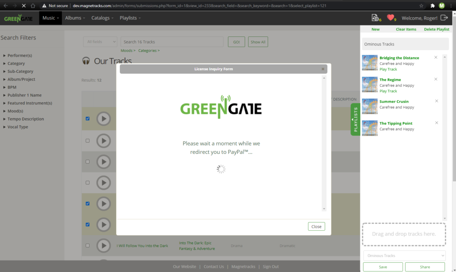Click The Regime album thumbnail
This screenshot has width=456, height=272.
[x=370, y=84]
